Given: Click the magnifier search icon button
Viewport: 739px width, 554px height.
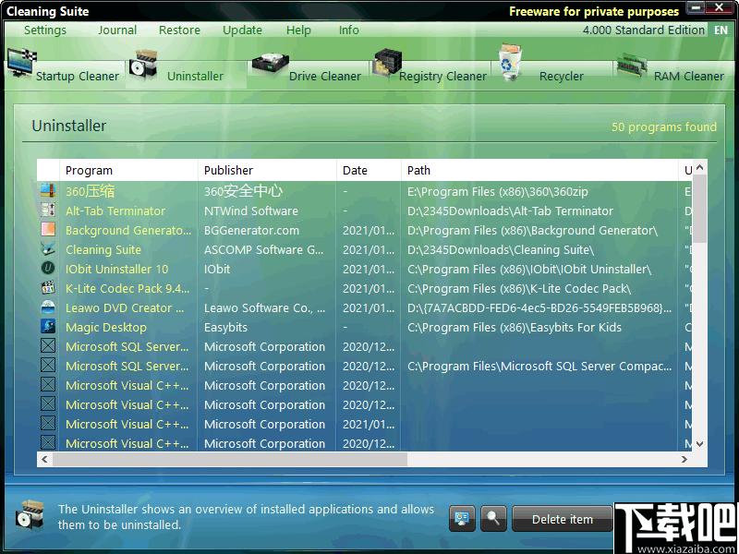Looking at the screenshot, I should [x=493, y=519].
